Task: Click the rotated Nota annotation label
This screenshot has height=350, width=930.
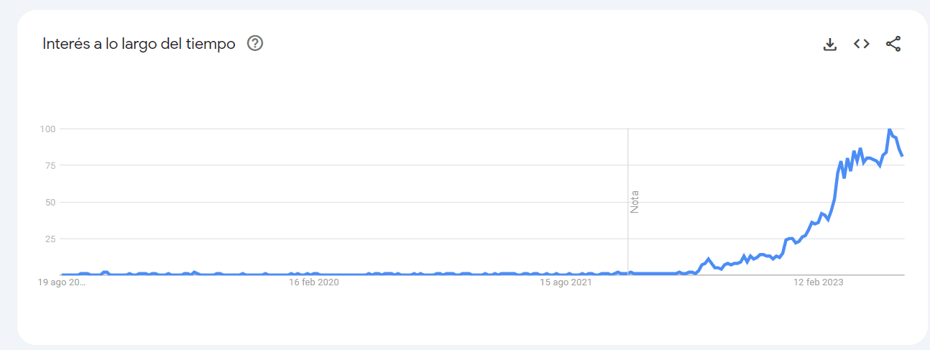Action: [x=635, y=202]
